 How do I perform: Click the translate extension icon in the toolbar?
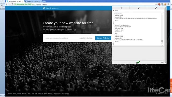pos(162,4)
